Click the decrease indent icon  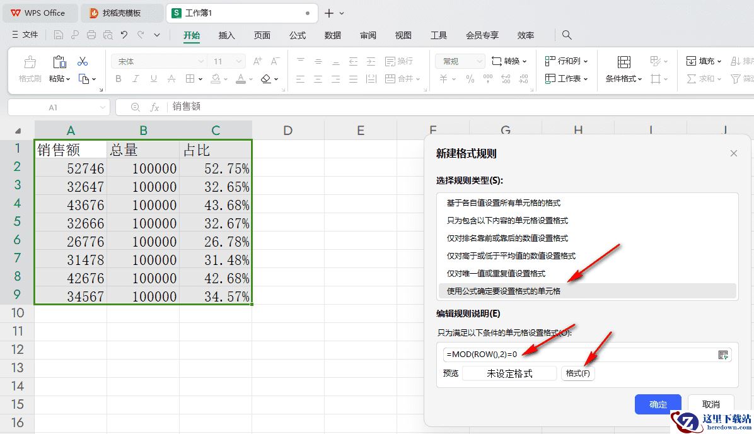click(x=354, y=61)
